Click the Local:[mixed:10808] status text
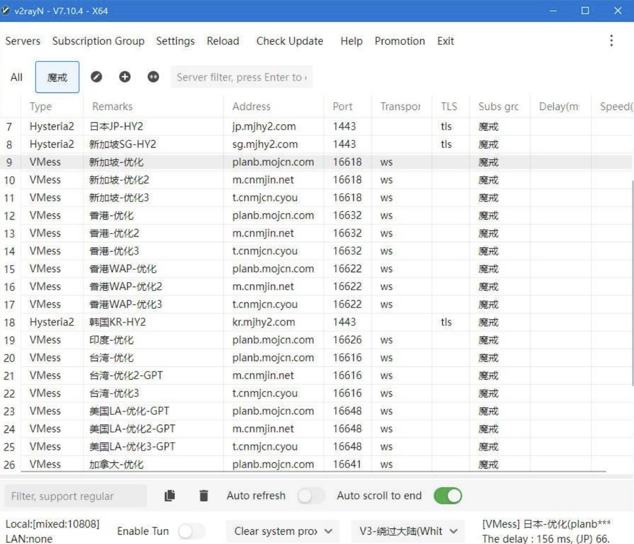 tap(52, 524)
